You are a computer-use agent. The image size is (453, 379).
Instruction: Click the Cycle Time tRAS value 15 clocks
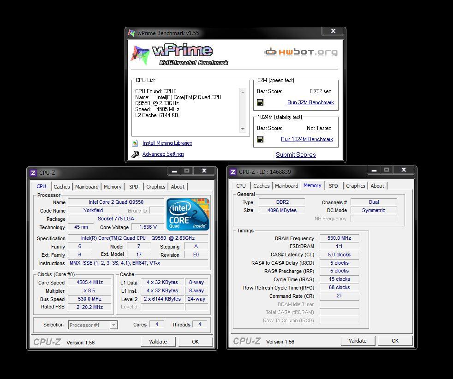point(339,279)
